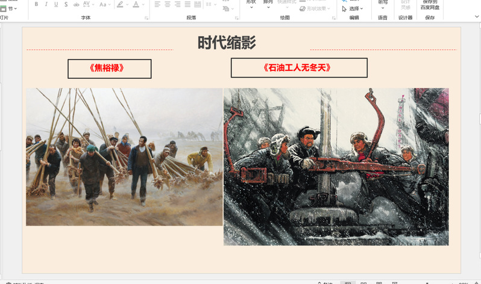Screen dimensions: 481x284
Task: Click the text highlight color pen
Action: (120, 4)
